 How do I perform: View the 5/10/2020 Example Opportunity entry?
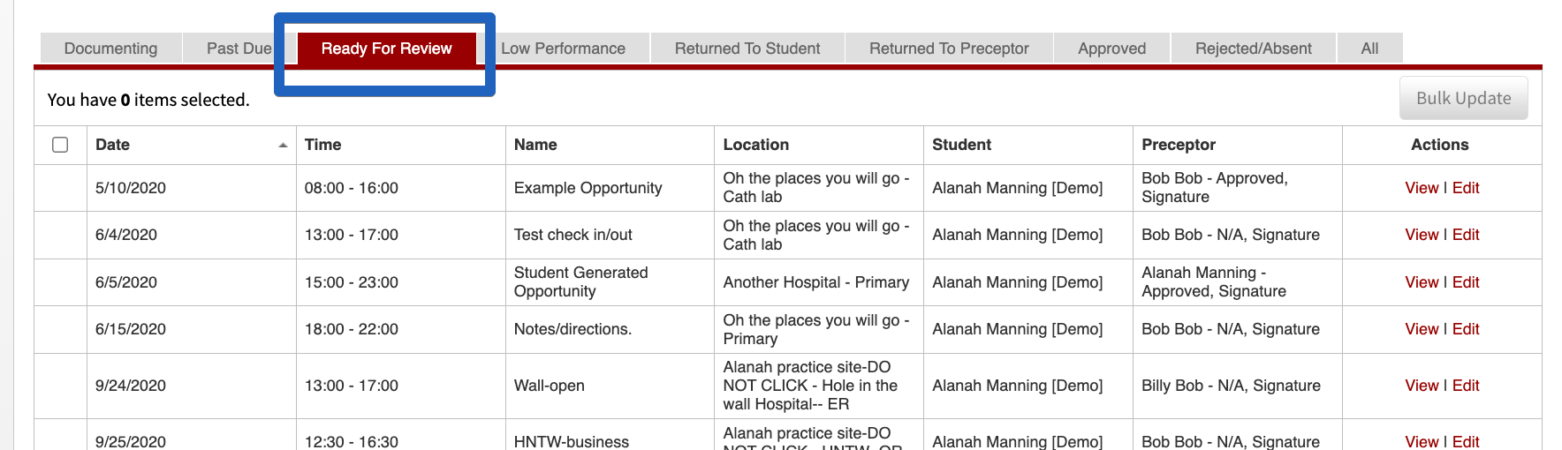pyautogui.click(x=1422, y=188)
